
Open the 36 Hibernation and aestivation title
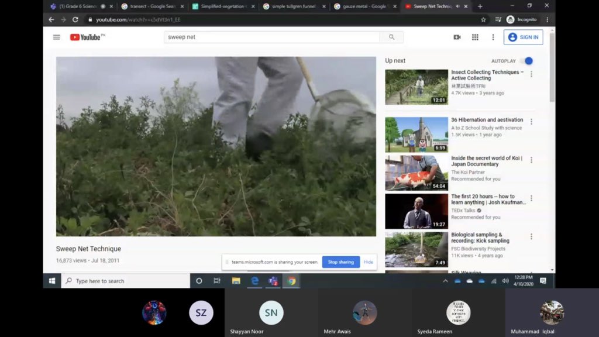(x=487, y=119)
